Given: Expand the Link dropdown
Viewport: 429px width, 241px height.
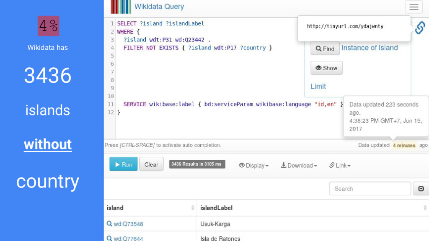Looking at the screenshot, I should click(340, 165).
